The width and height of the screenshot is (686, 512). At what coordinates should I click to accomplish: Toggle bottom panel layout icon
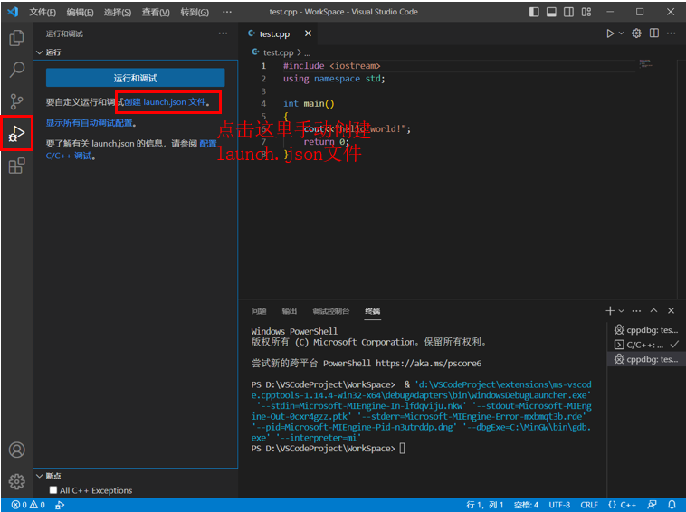pos(551,12)
